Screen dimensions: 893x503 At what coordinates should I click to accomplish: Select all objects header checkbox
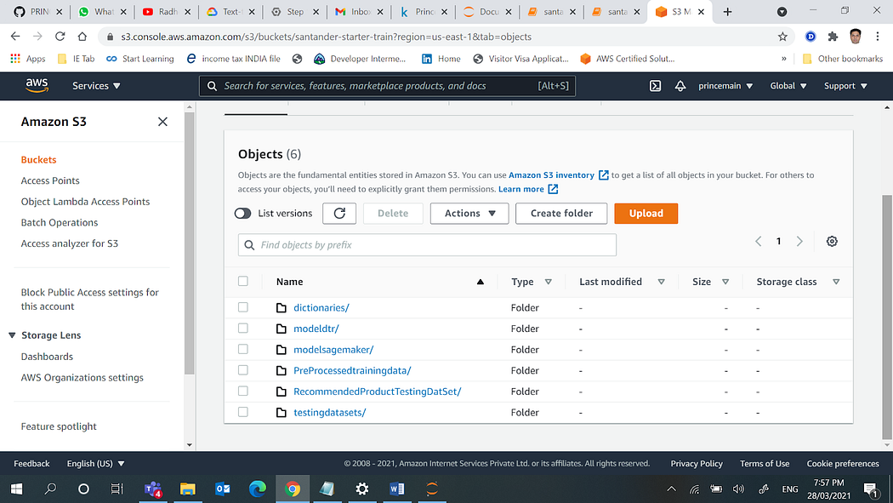coord(243,281)
